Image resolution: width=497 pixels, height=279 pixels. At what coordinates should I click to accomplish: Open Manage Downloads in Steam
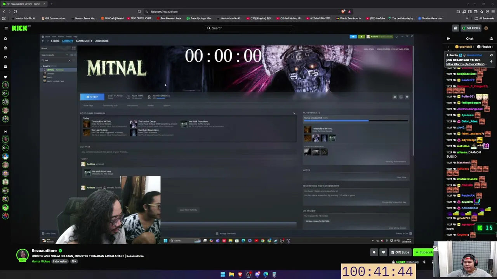(226, 234)
